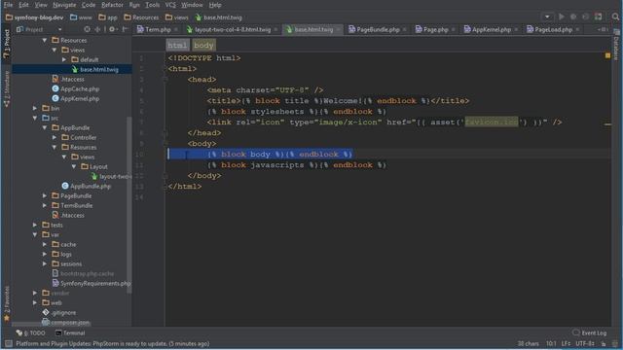Click the scroll from source target icon
This screenshot has width=623, height=350.
(x=87, y=29)
